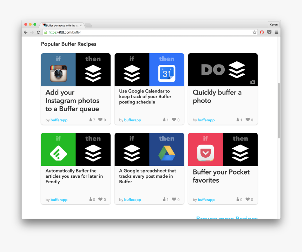Click bufferapp author link on Instagram recipe
Screen dimensions: 302x252
pos(59,120)
